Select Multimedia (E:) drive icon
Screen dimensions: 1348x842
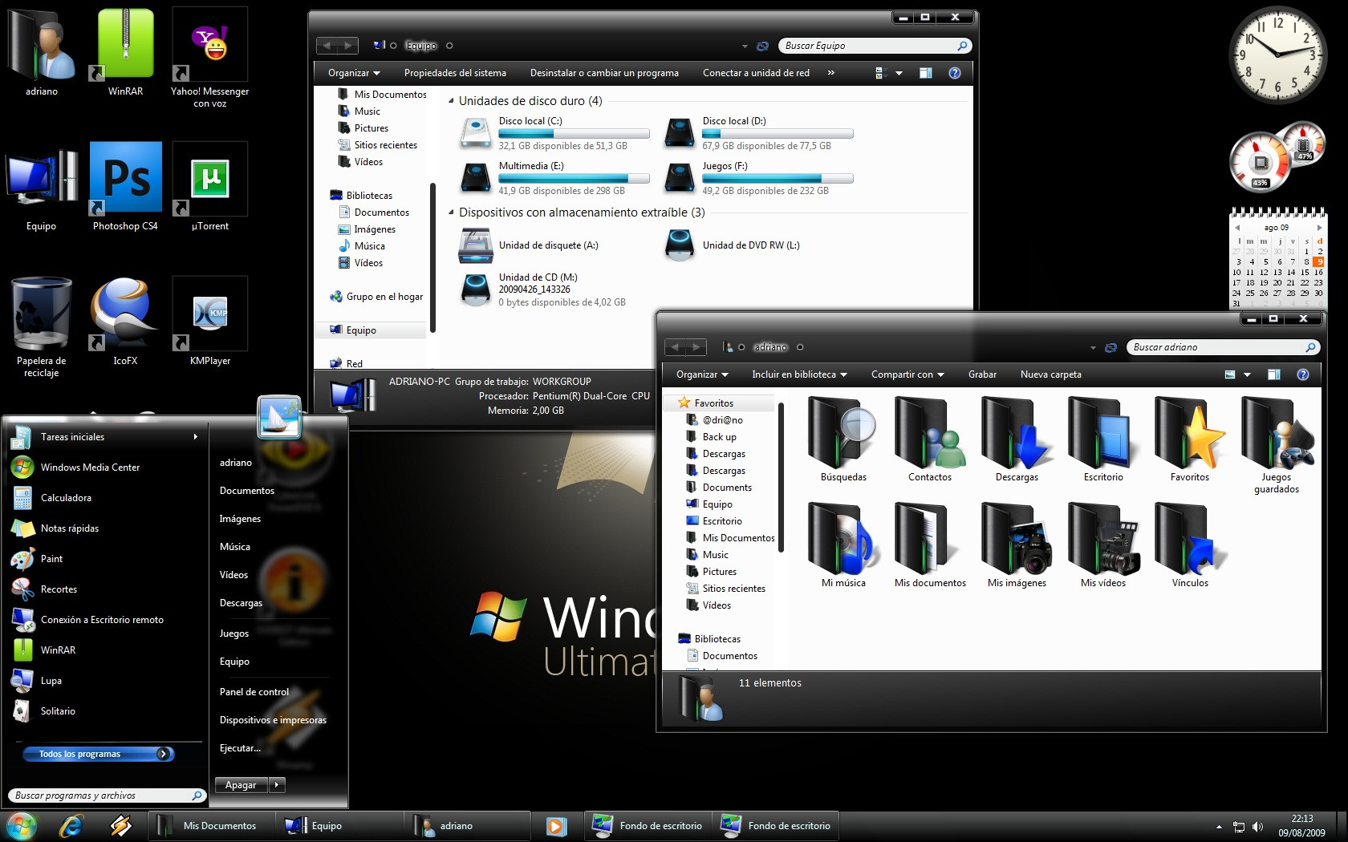pos(475,178)
